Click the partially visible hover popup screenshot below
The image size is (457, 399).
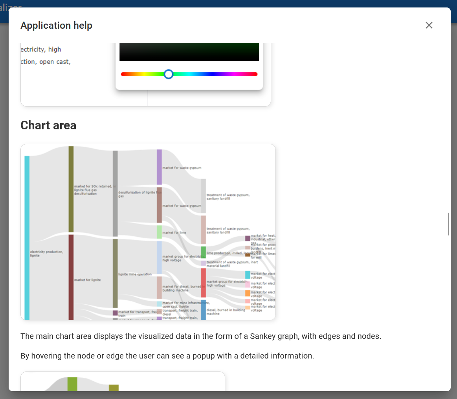click(x=123, y=381)
